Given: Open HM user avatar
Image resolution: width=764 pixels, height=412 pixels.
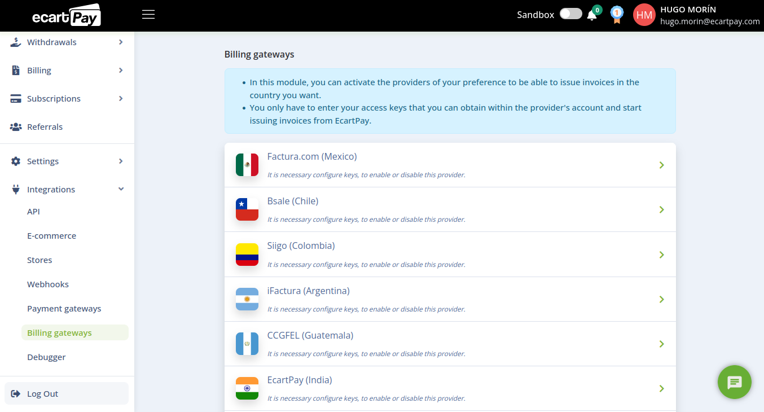Looking at the screenshot, I should 644,15.
